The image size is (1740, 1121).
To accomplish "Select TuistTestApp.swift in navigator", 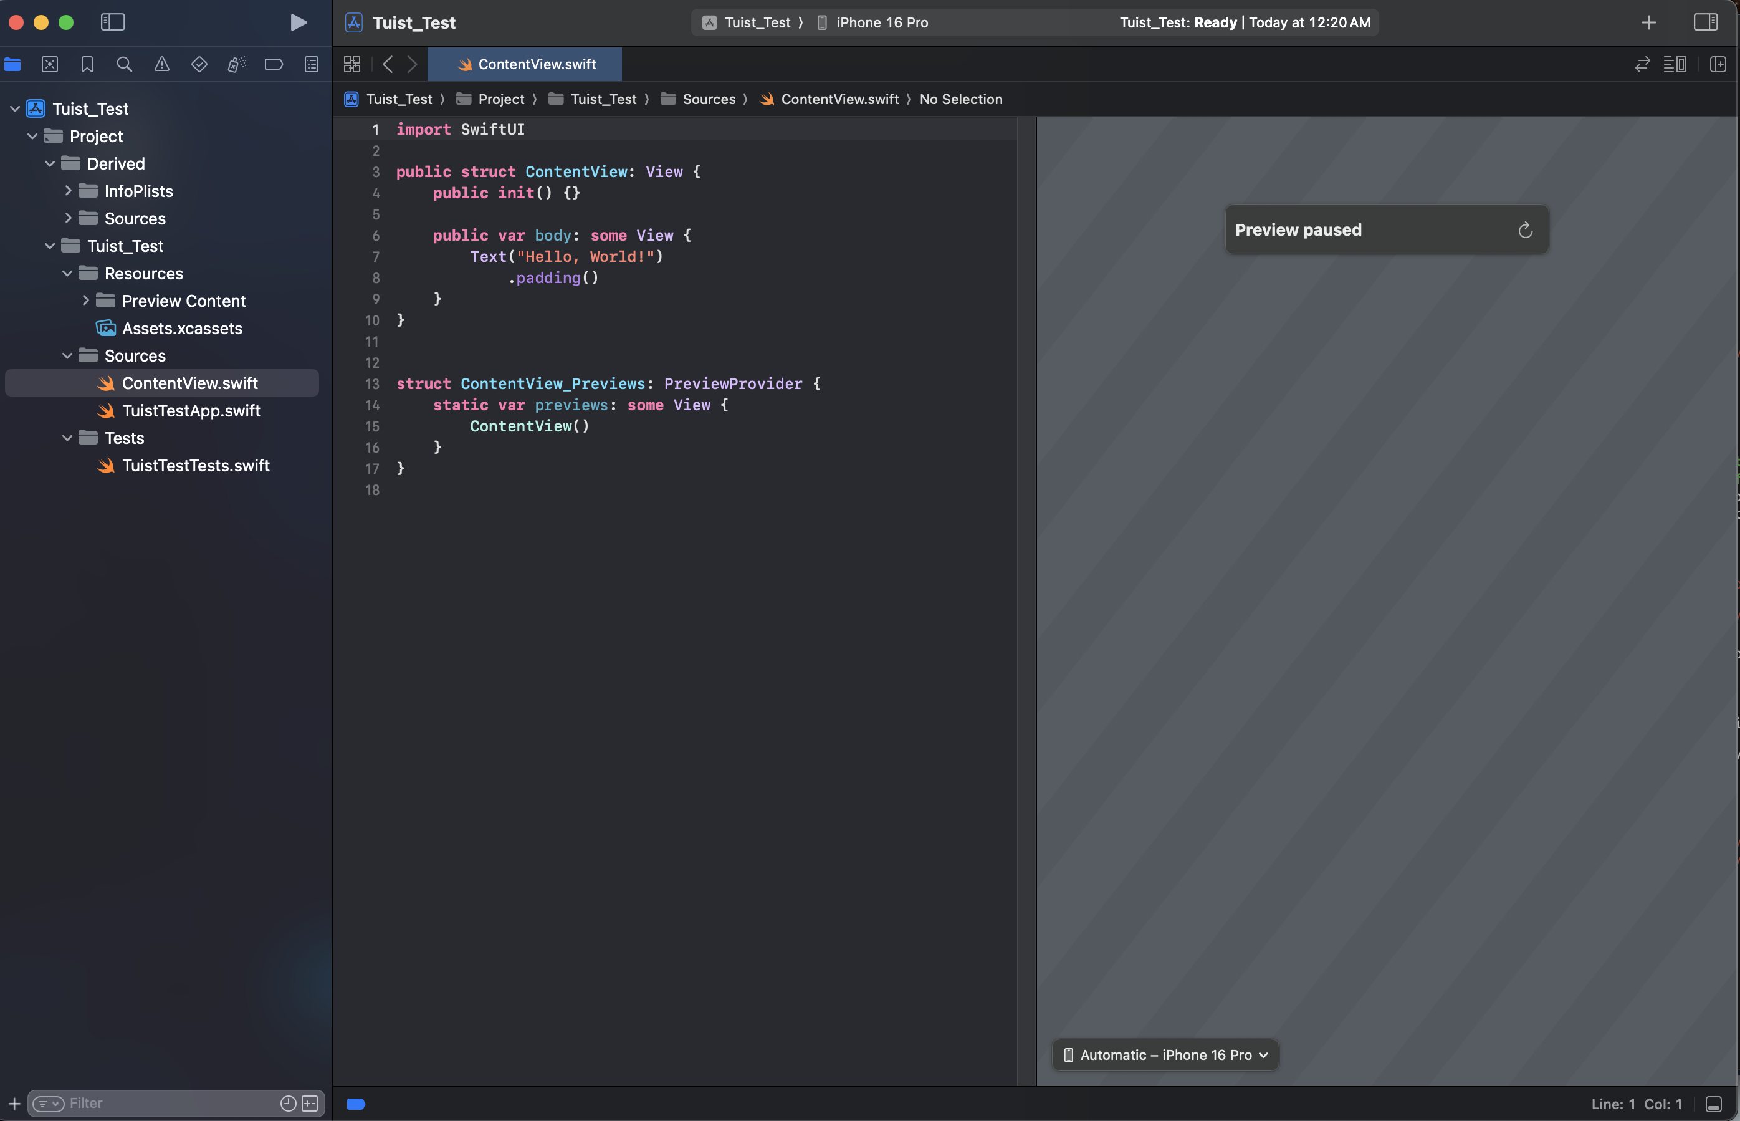I will click(x=191, y=410).
